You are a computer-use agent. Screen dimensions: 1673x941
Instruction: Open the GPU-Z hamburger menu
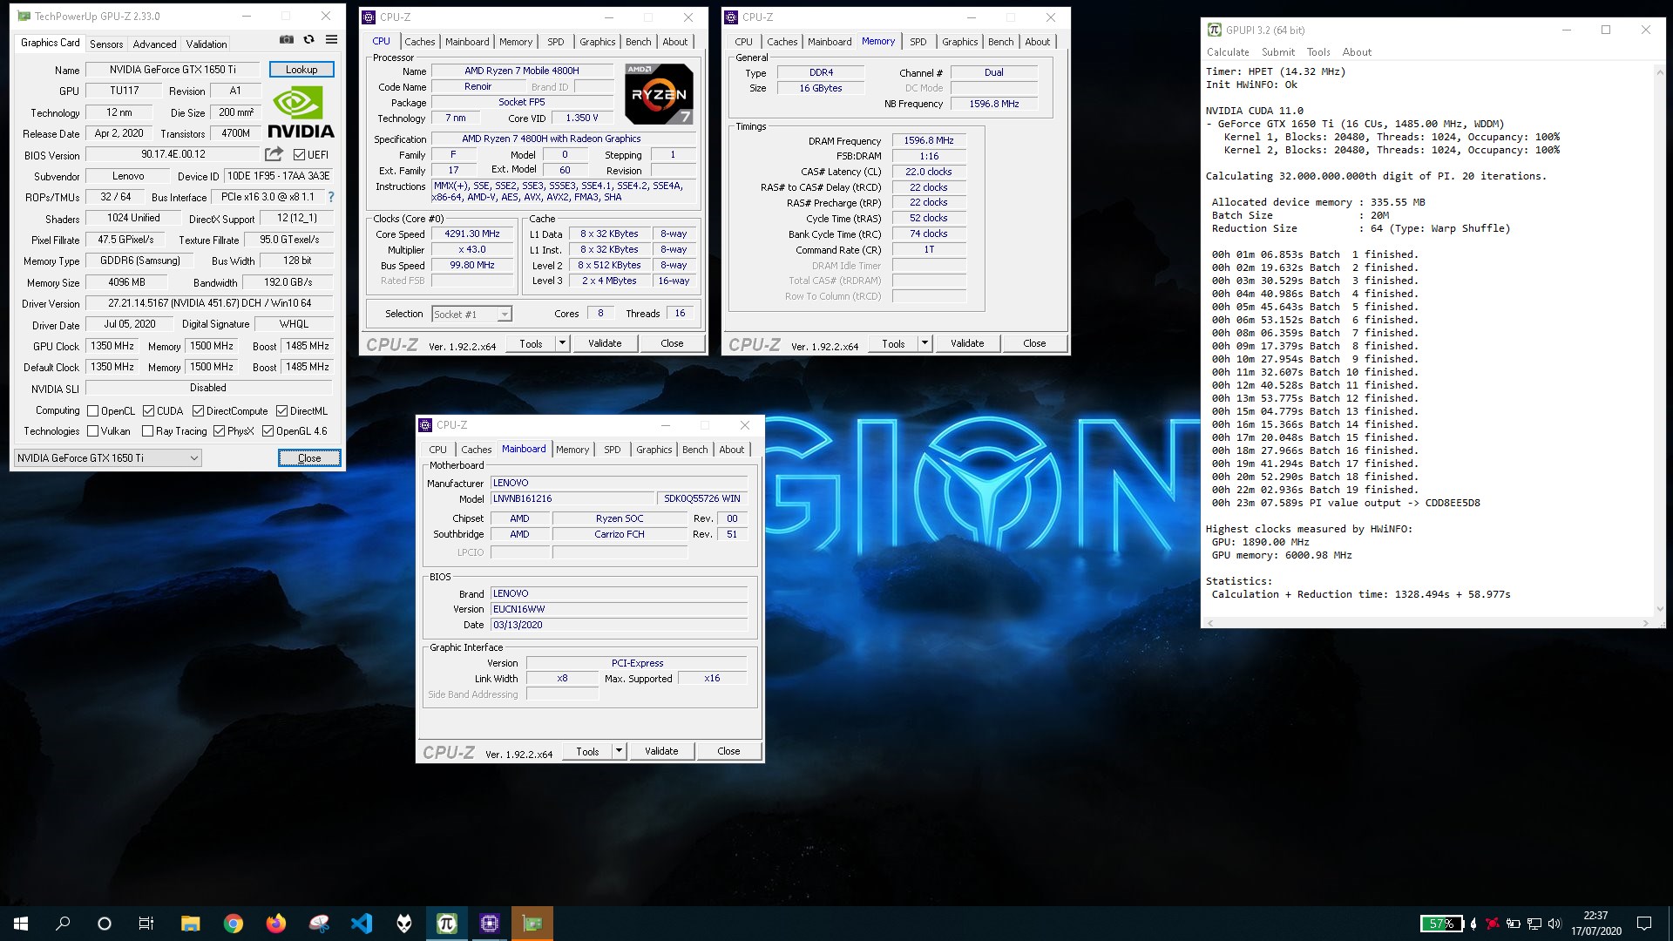(x=331, y=40)
